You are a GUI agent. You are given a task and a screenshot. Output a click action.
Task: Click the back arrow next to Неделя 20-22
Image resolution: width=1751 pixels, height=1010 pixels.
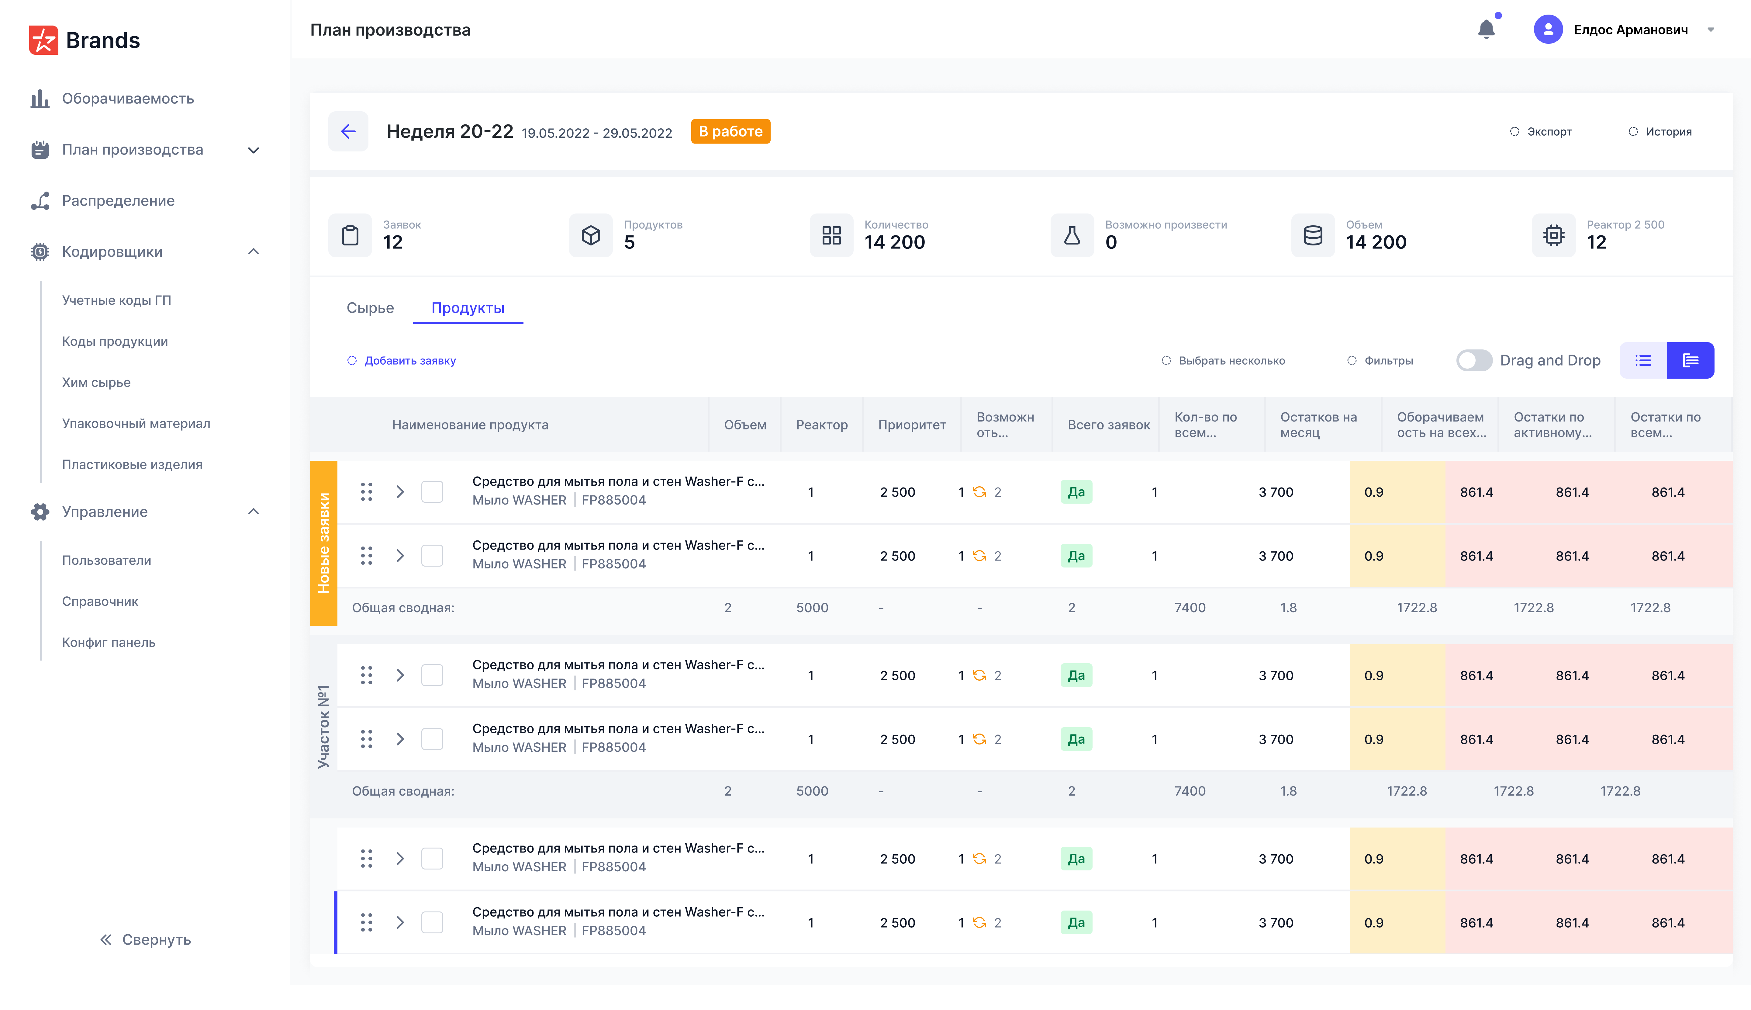coord(348,131)
